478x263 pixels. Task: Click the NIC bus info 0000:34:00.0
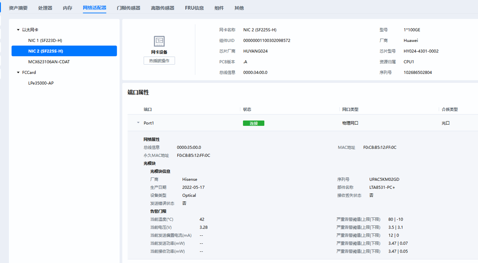[255, 73]
